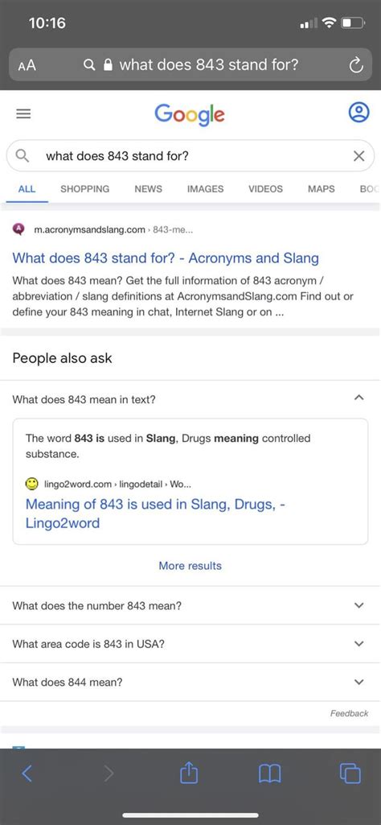Tap the More results link
Screen dimensions: 381x825
[x=190, y=566]
